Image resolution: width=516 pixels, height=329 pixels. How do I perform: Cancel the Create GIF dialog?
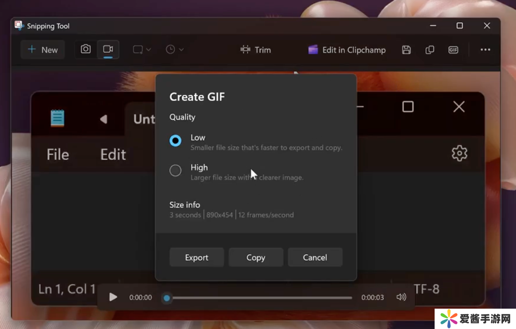click(x=315, y=257)
